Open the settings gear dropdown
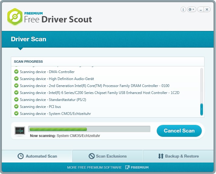This screenshot has height=174, width=216. coord(191,9)
